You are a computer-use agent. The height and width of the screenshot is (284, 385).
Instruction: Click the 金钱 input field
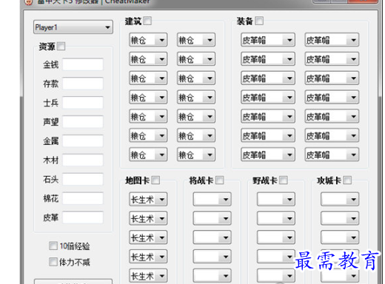click(x=83, y=64)
